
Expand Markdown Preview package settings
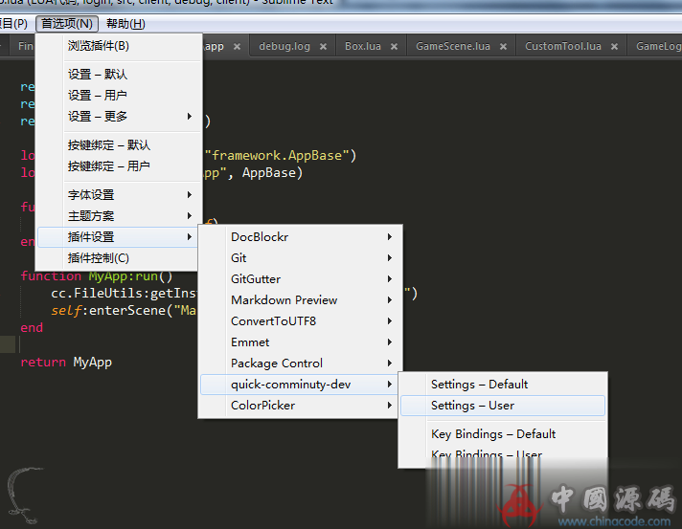(300, 300)
